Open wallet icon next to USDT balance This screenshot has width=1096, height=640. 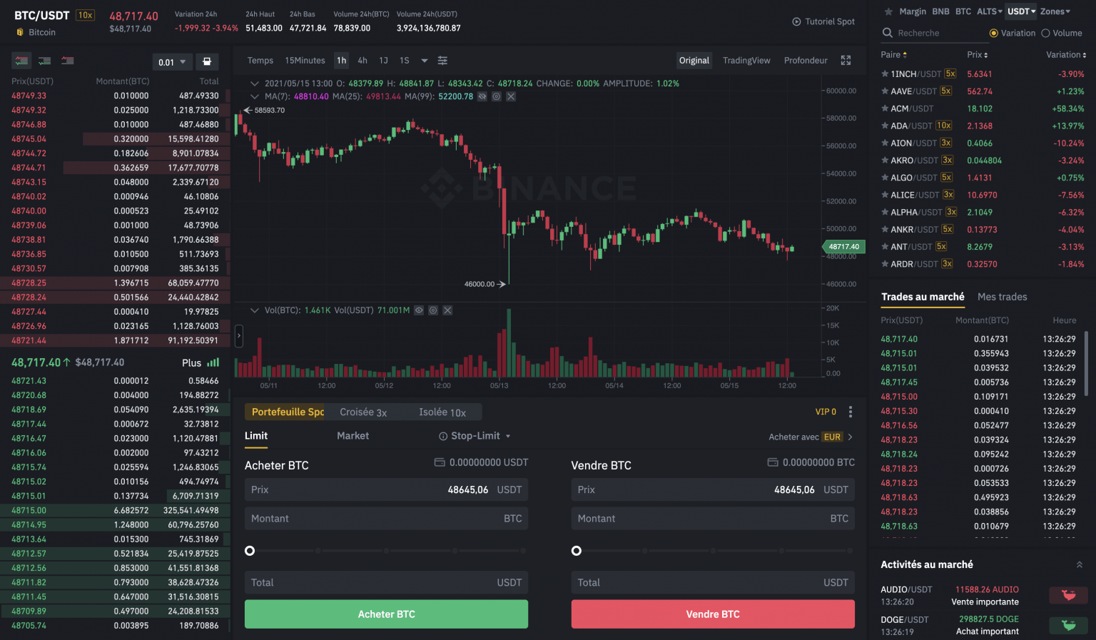click(440, 462)
